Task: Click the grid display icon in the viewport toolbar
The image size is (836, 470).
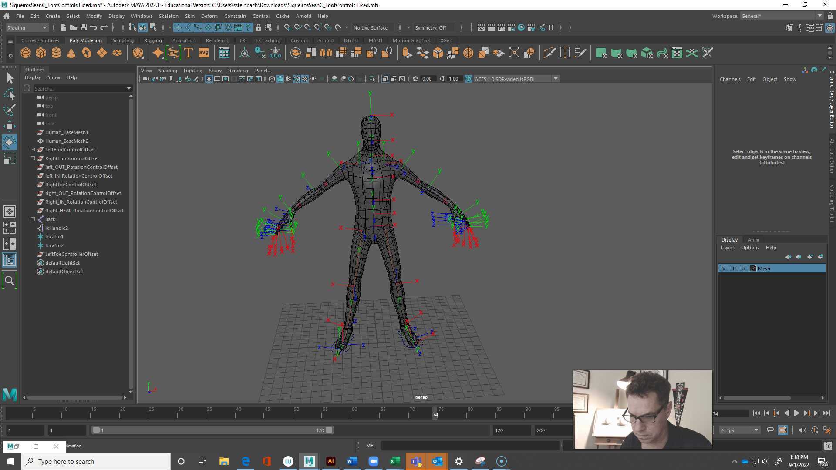Action: pos(209,79)
